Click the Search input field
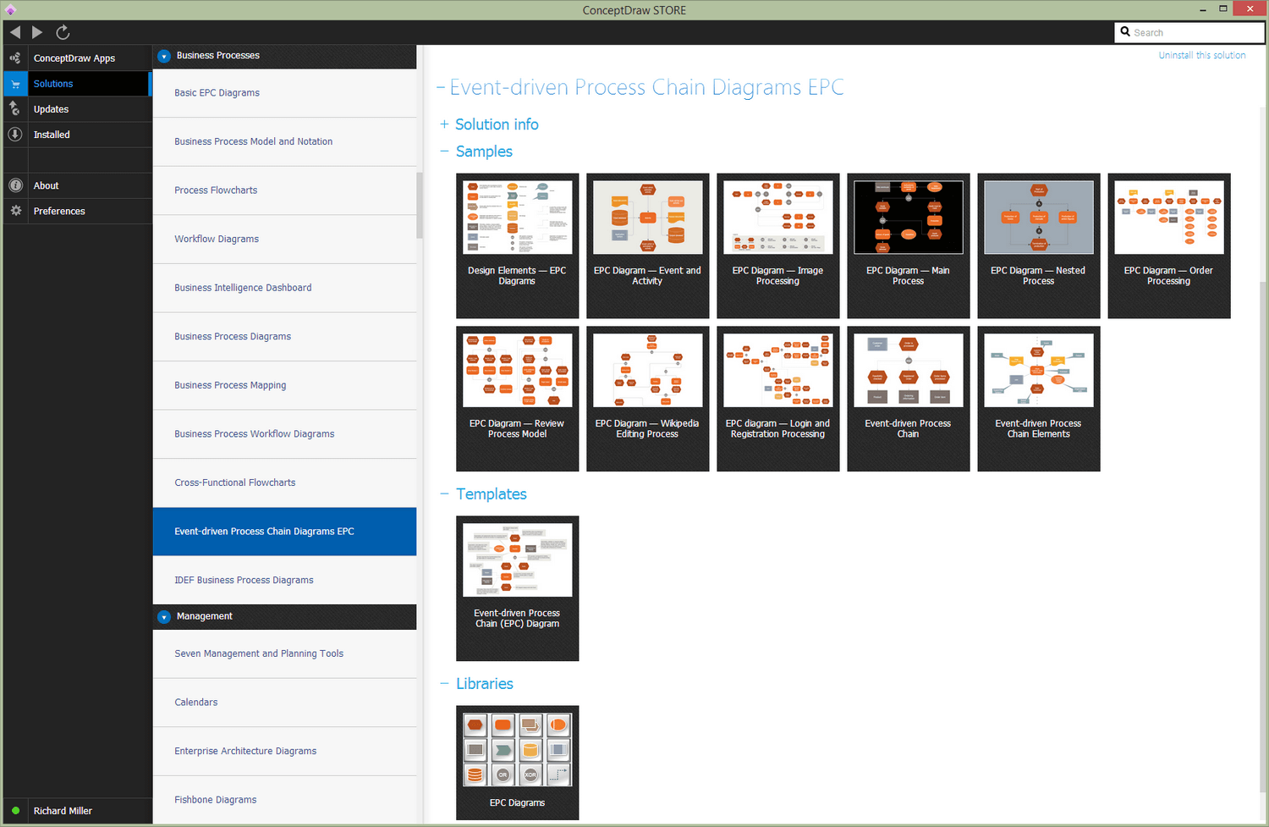1269x827 pixels. coord(1189,32)
